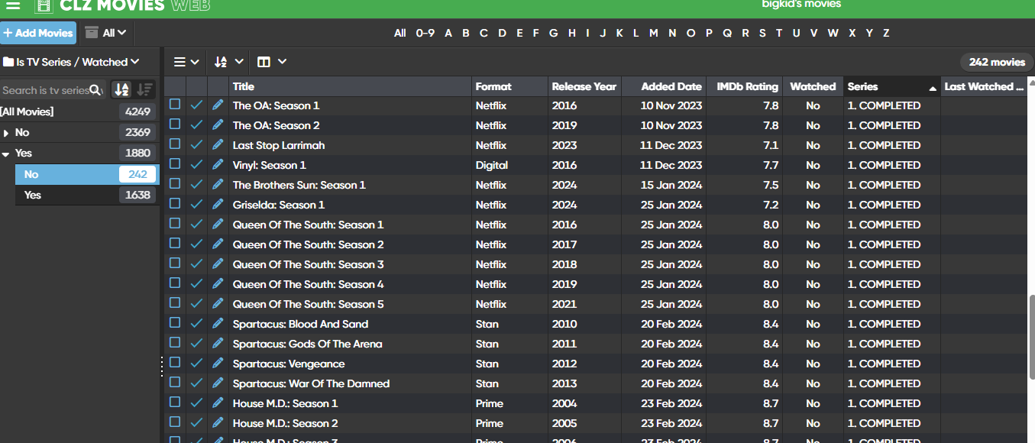Sort folders by descending order icon

[x=144, y=90]
